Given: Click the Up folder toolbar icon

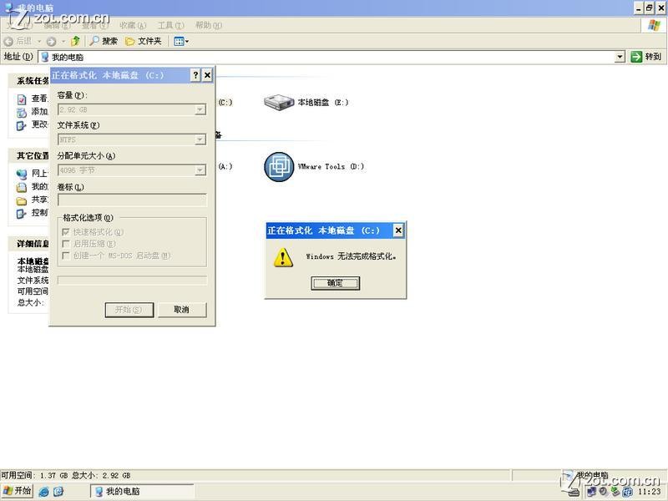Looking at the screenshot, I should (x=75, y=41).
